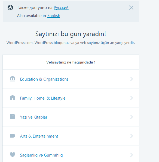Open Yazı və Kitablar chevron arrow

(132, 117)
